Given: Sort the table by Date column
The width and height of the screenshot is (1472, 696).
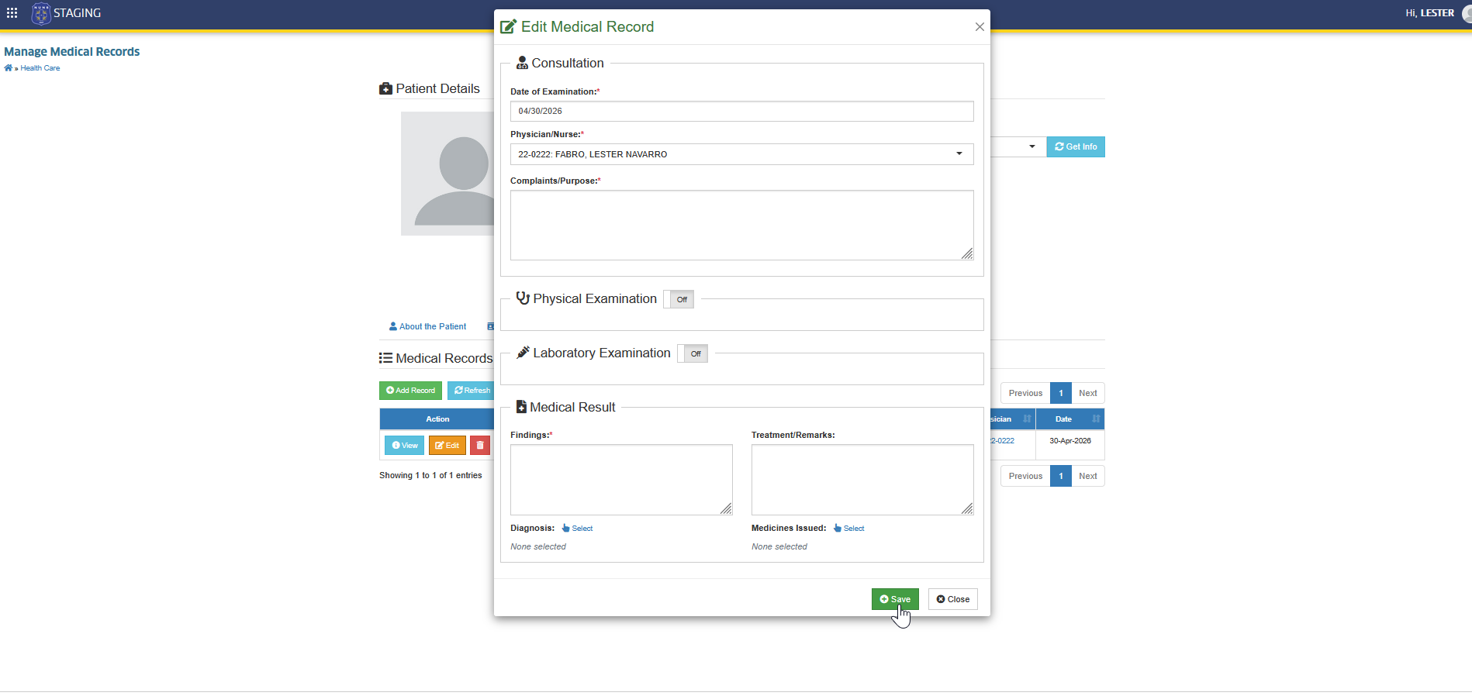Looking at the screenshot, I should [1070, 419].
